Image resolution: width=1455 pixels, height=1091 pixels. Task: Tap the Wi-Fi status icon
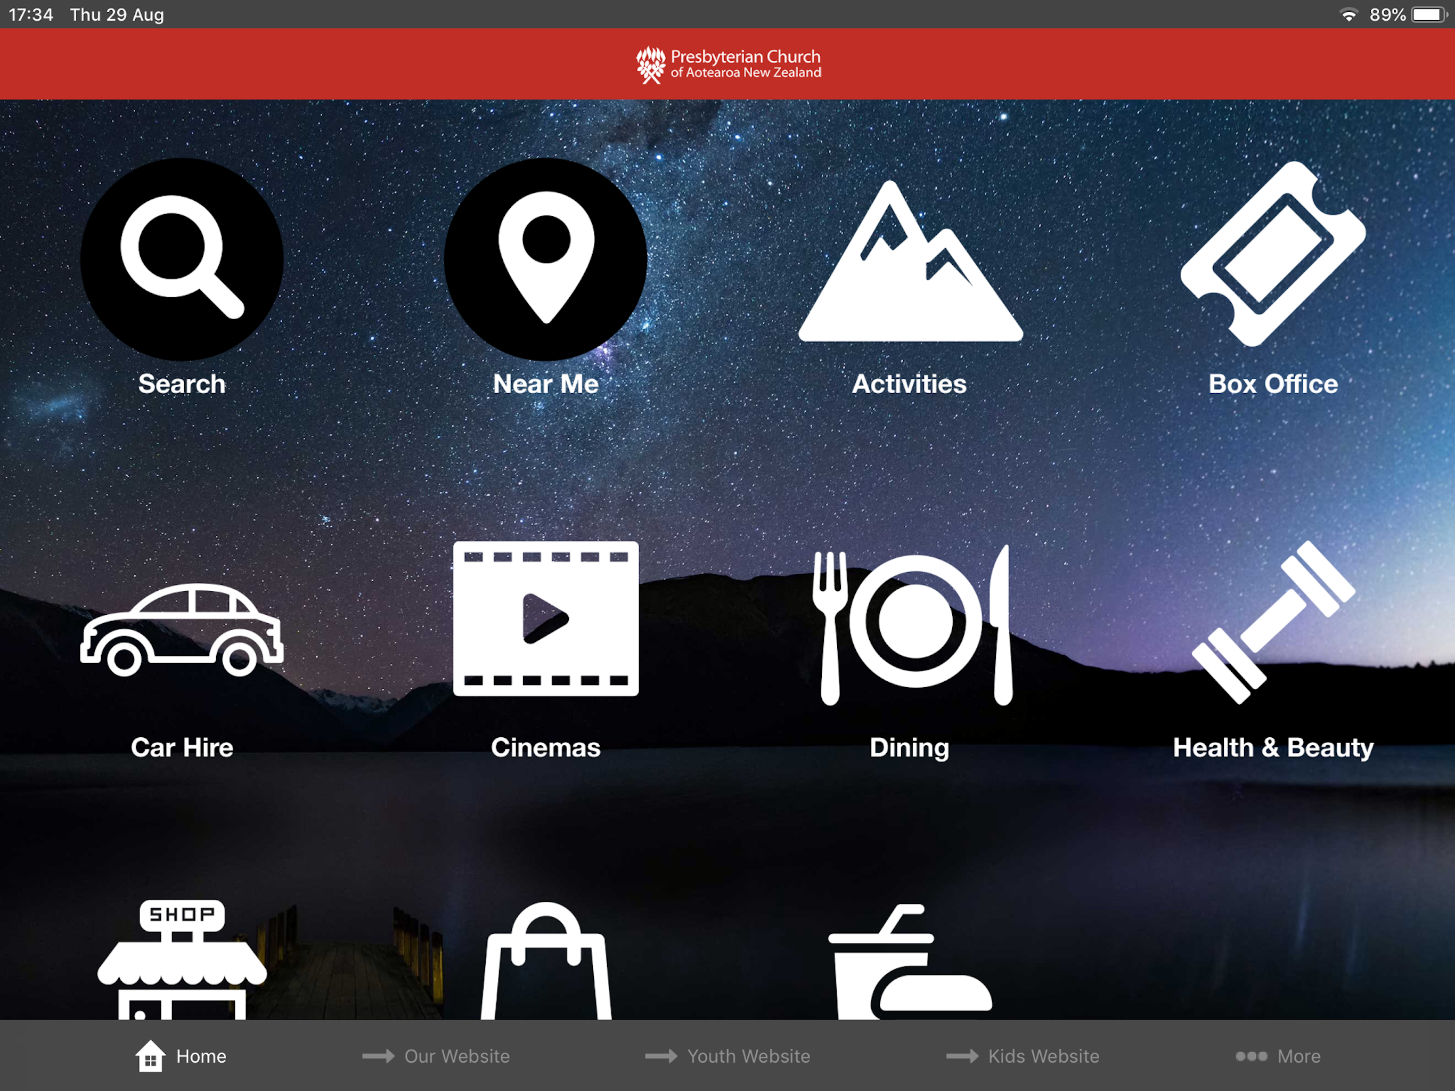(x=1349, y=14)
